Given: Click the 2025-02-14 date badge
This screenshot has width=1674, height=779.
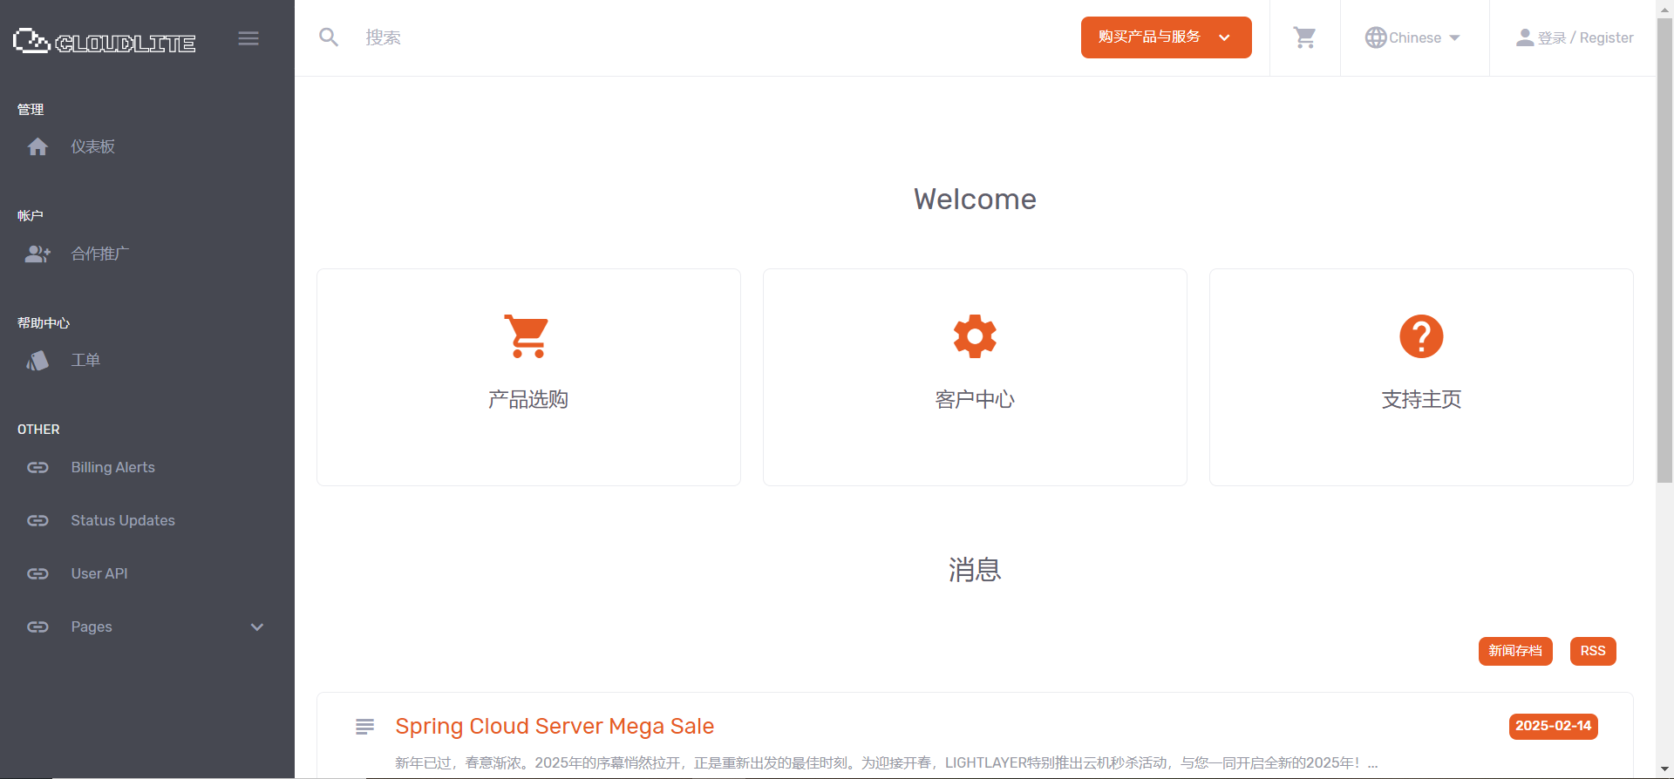Looking at the screenshot, I should point(1554,726).
